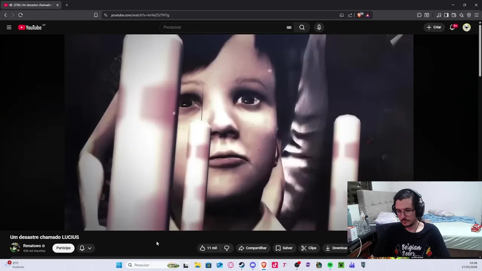Expand the subscription notification bell dropdown

(85, 248)
